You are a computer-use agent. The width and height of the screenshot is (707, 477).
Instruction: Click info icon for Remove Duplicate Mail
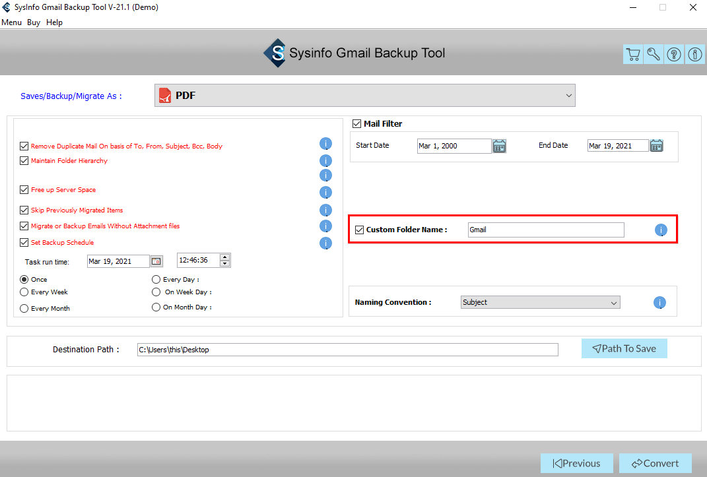[325, 144]
